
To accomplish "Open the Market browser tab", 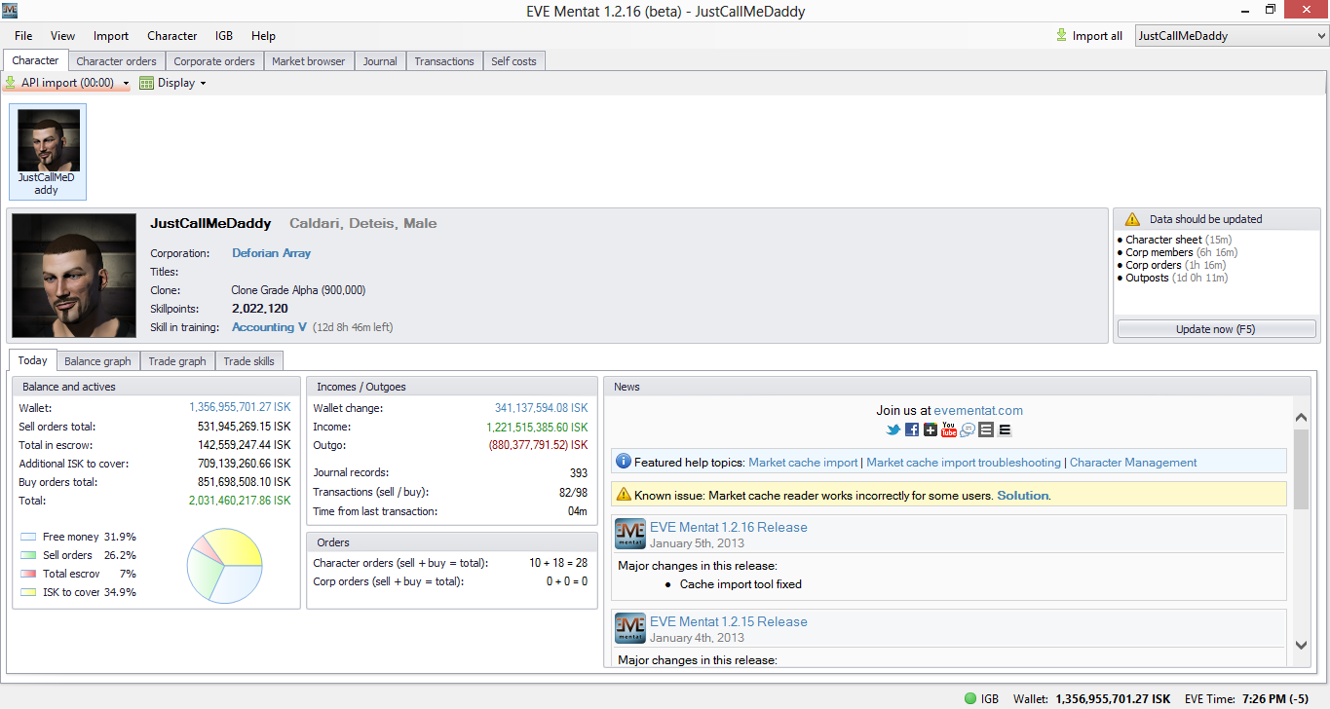I will (x=309, y=61).
